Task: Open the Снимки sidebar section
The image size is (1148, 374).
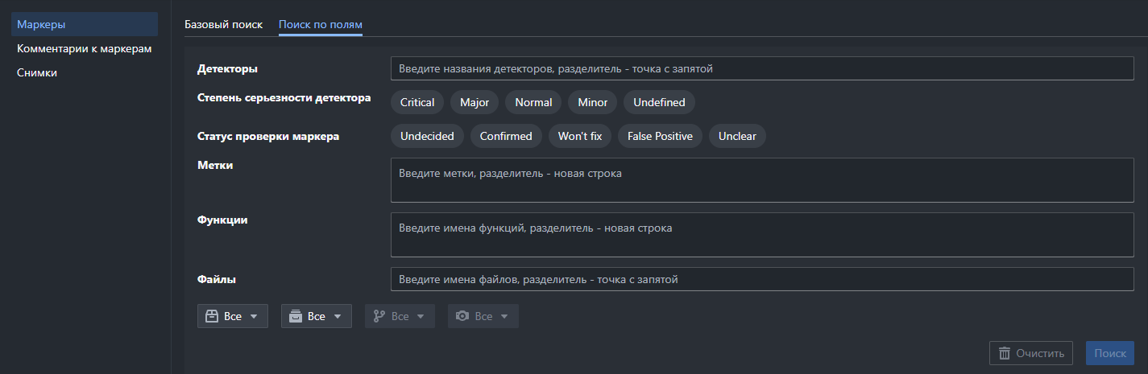Action: click(37, 73)
